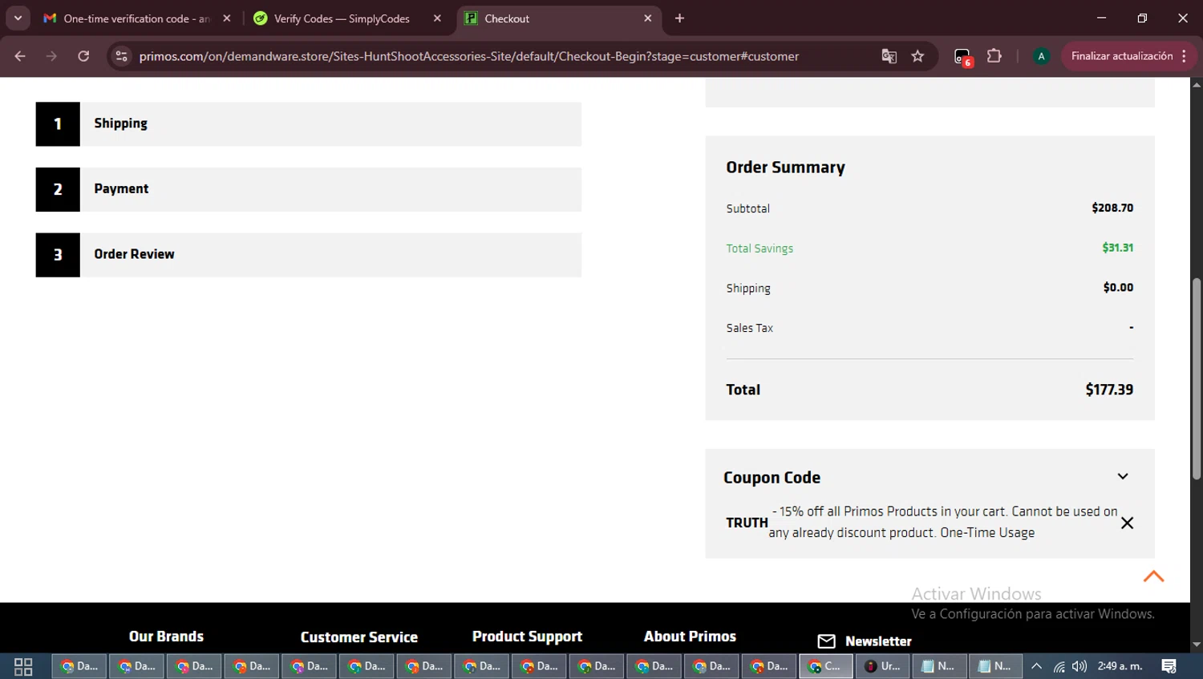Image resolution: width=1203 pixels, height=679 pixels.
Task: Open the tab search dropdown arrow
Action: coord(18,18)
